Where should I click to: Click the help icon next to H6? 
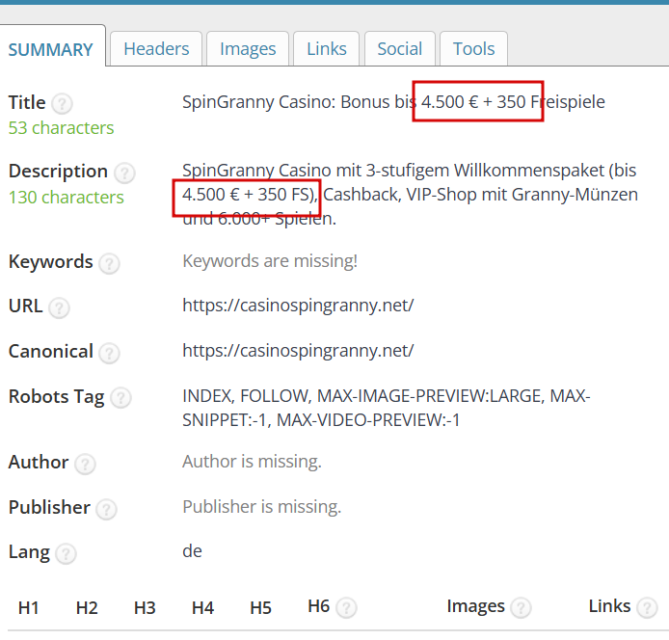pos(346,608)
